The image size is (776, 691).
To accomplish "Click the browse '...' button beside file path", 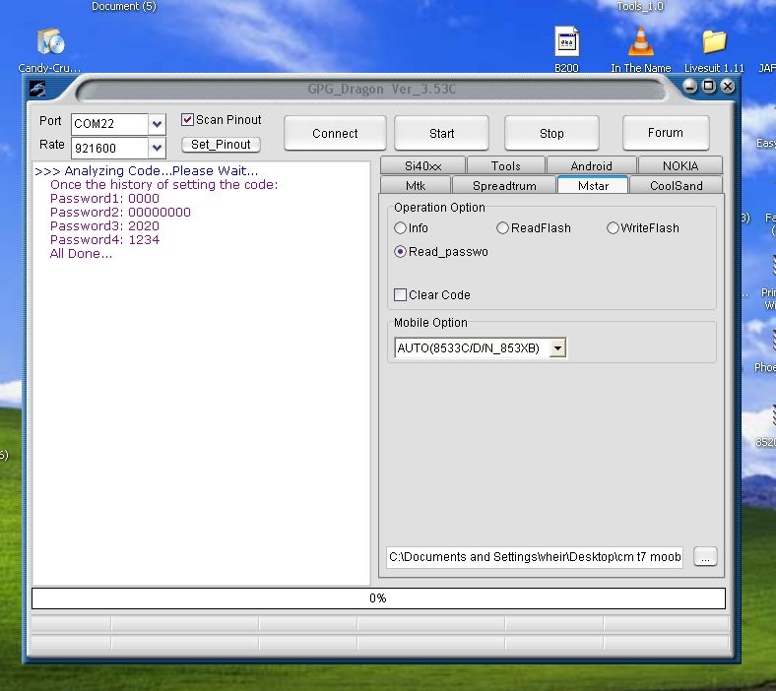I will tap(705, 557).
